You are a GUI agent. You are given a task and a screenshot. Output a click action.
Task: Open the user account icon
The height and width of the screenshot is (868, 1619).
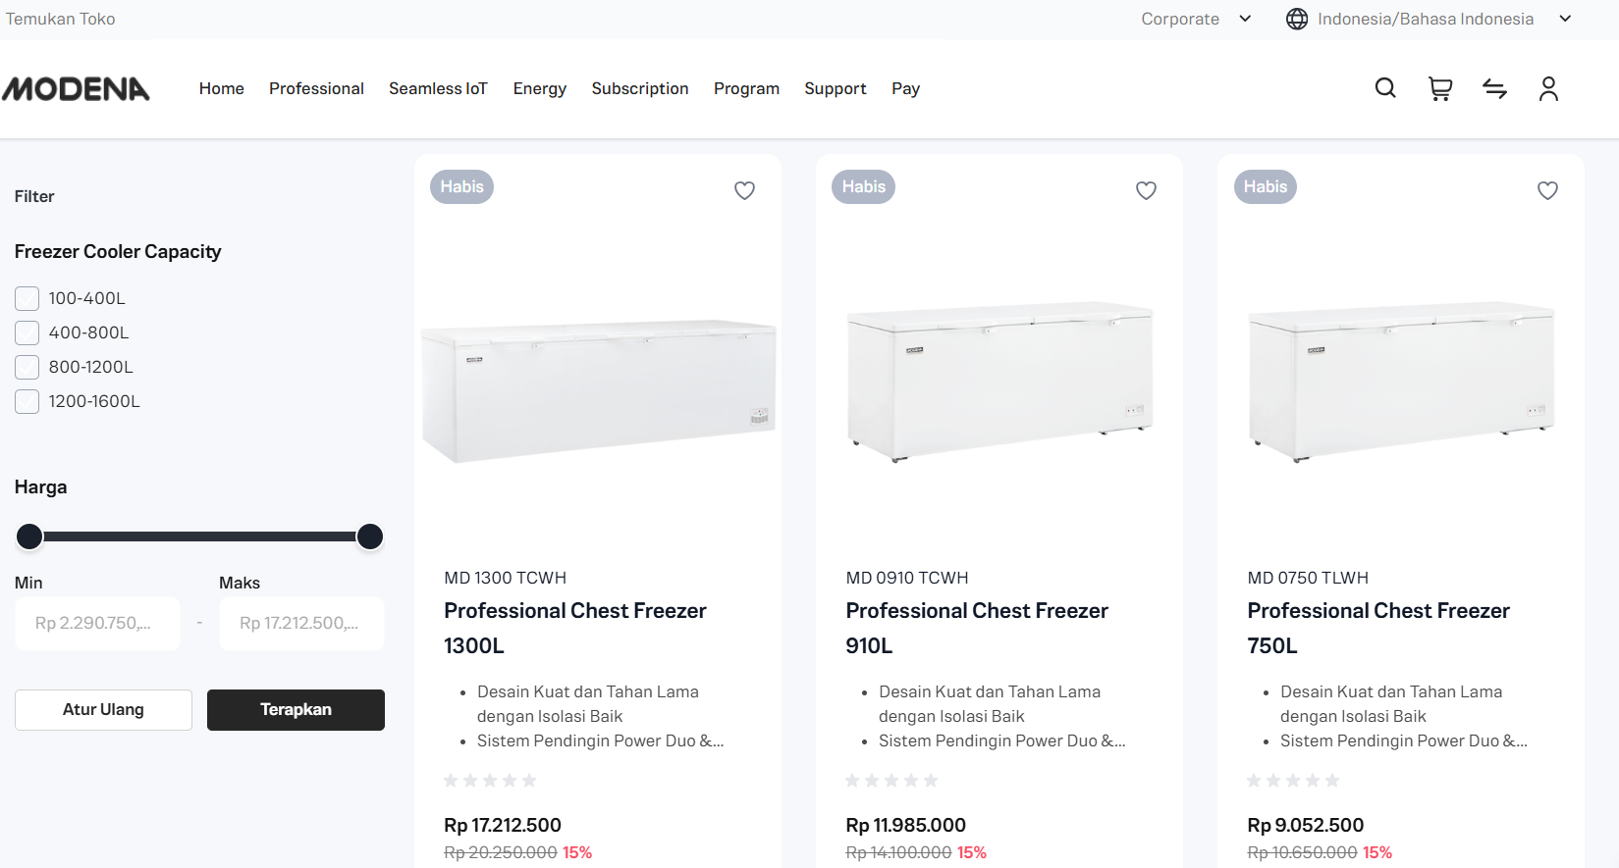coord(1548,89)
